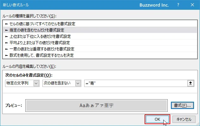Select rule セルの値に基づいてすべてのセルを書式設定
The width and height of the screenshot is (200, 126).
click(100, 24)
